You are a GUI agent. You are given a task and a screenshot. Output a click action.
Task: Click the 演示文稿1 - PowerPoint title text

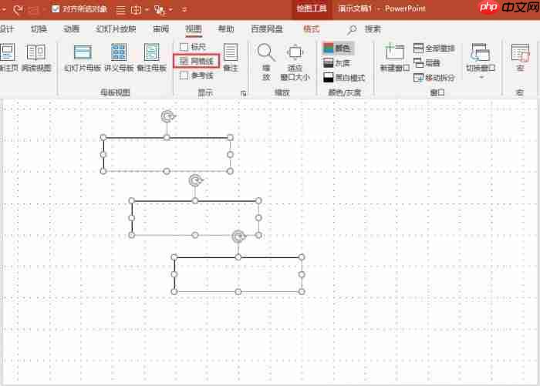point(382,8)
